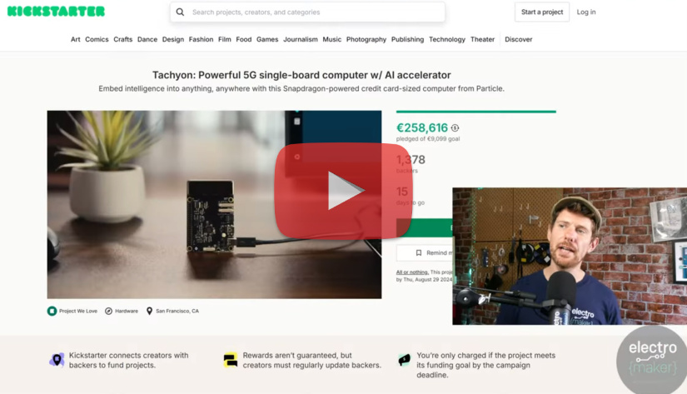This screenshot has height=394, width=687.
Task: Click the bookmark icon in Remind me
Action: point(419,253)
